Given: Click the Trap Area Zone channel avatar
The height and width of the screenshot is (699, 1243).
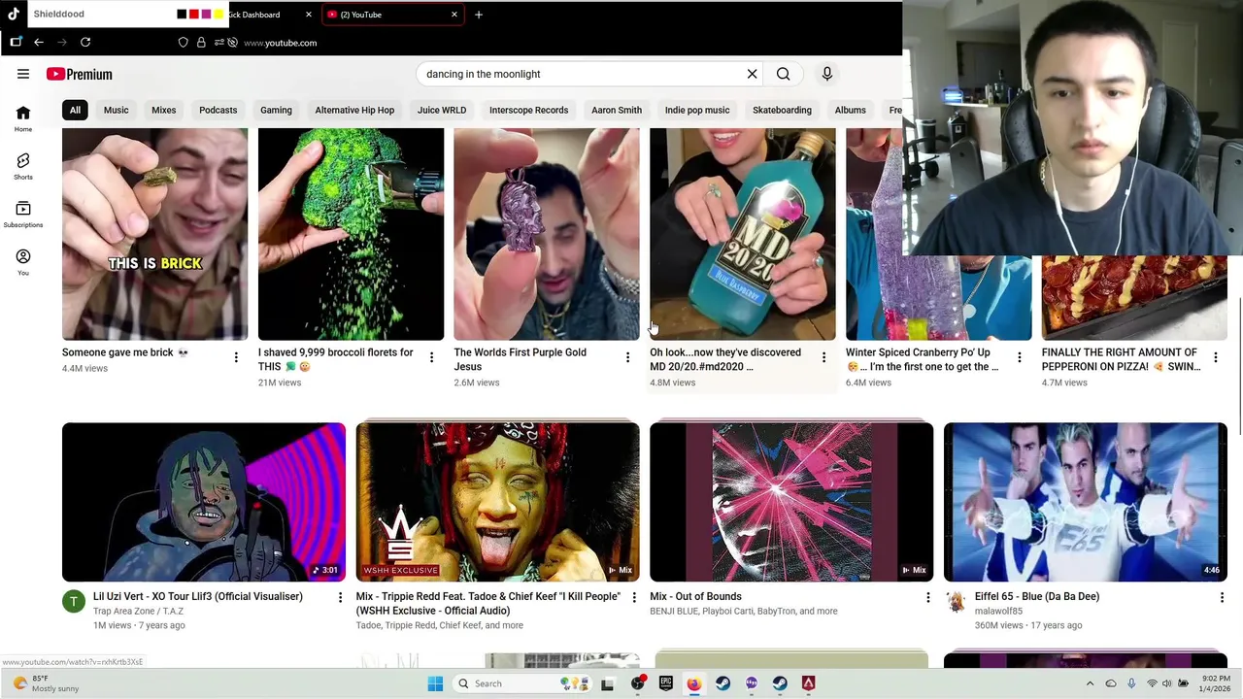Looking at the screenshot, I should click(74, 602).
